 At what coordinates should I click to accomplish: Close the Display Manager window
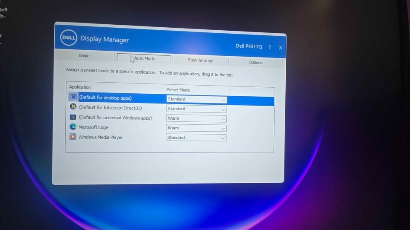click(x=280, y=47)
